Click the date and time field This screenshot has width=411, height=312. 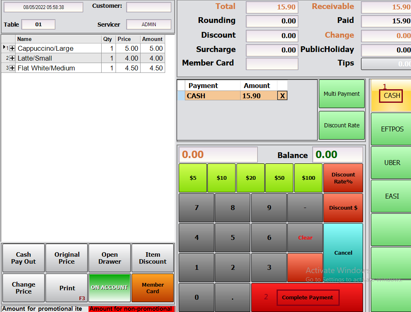(x=43, y=7)
